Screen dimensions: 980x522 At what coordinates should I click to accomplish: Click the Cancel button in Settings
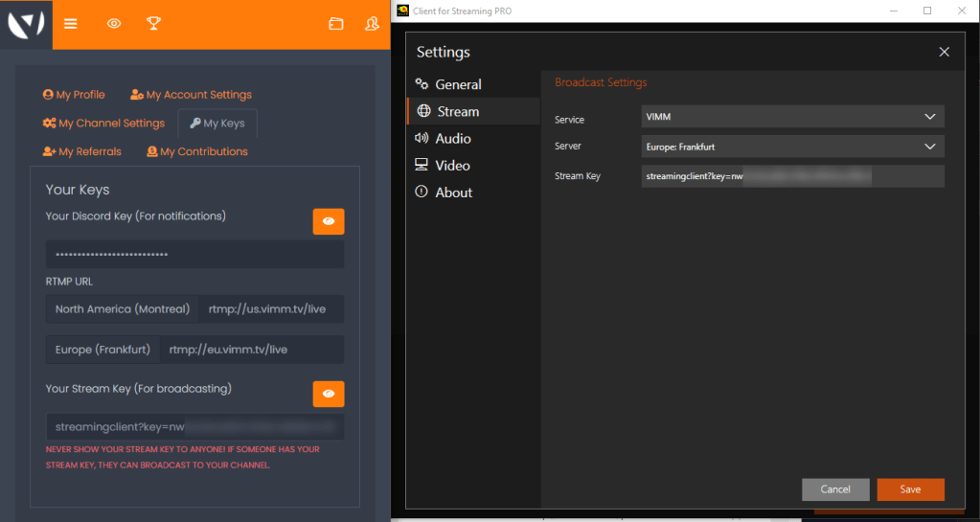tap(835, 489)
